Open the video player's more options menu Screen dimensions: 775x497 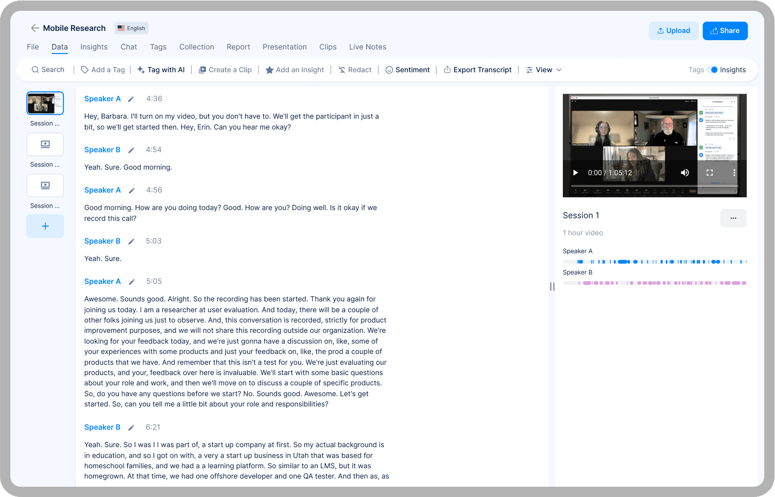(735, 173)
